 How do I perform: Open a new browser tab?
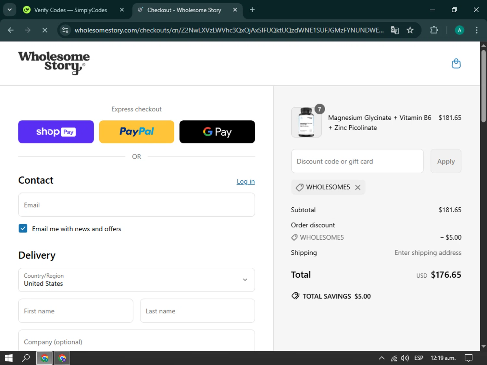click(252, 10)
